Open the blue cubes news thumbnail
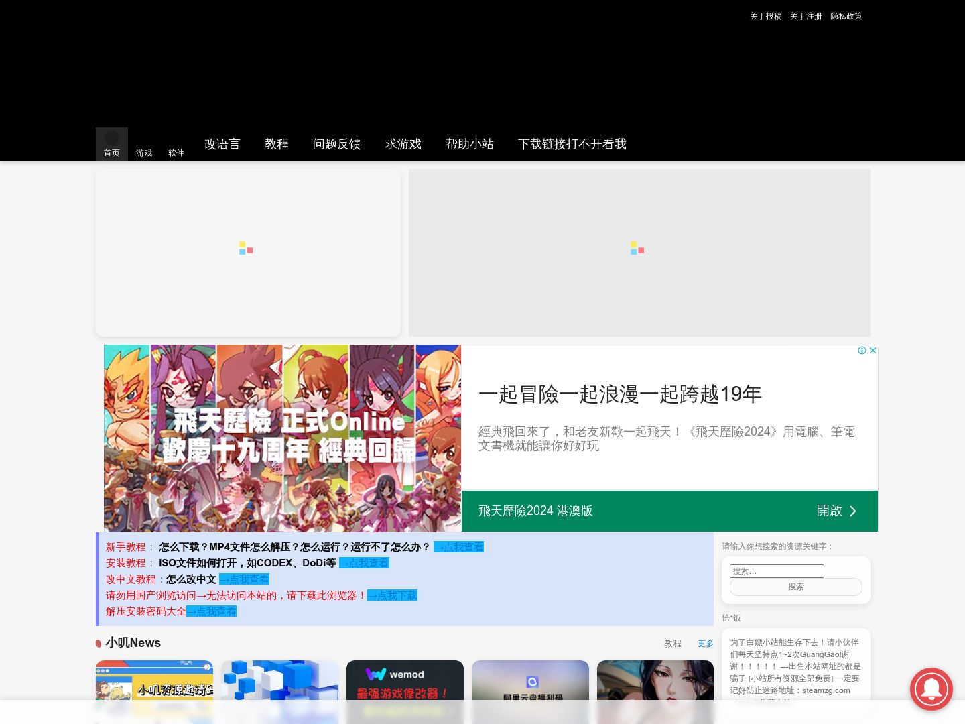 [x=279, y=692]
